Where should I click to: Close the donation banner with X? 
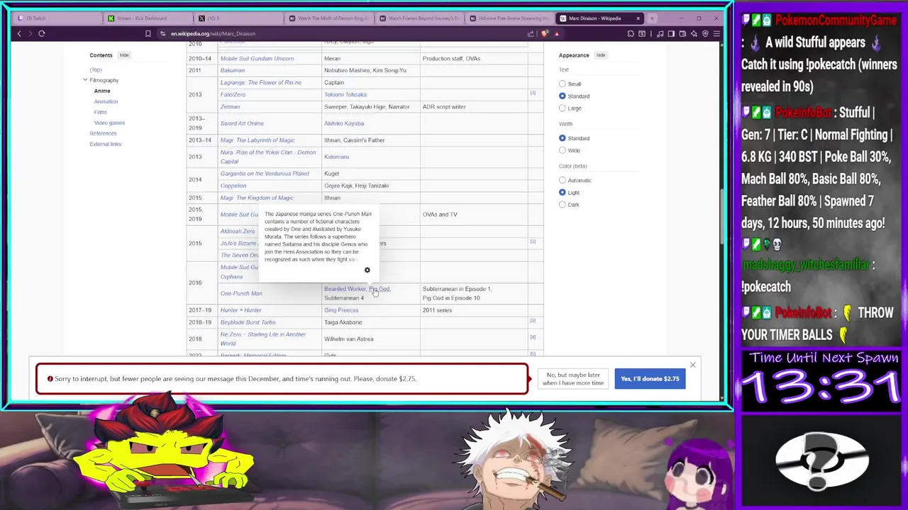(692, 365)
